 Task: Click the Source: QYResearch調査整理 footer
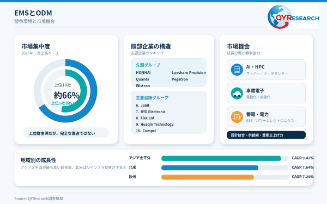(x=39, y=199)
